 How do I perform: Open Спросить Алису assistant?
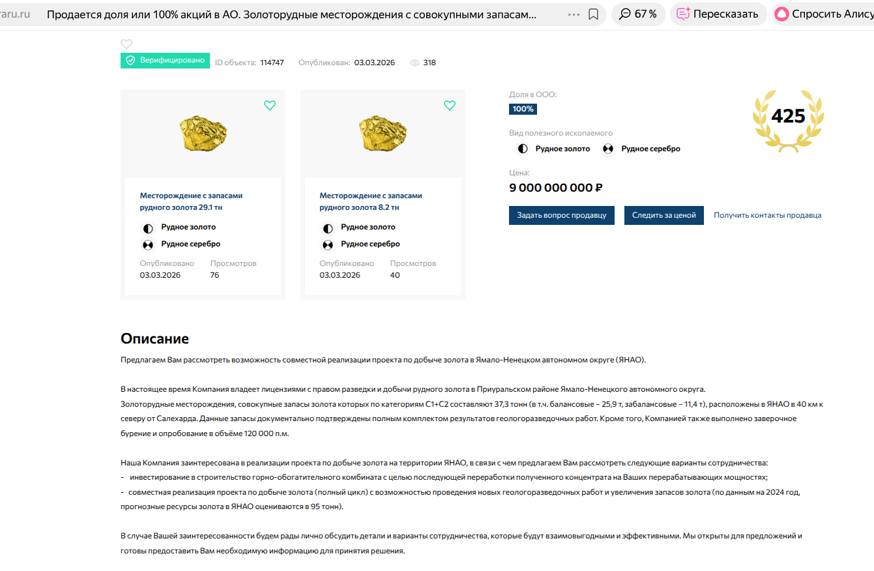point(823,14)
